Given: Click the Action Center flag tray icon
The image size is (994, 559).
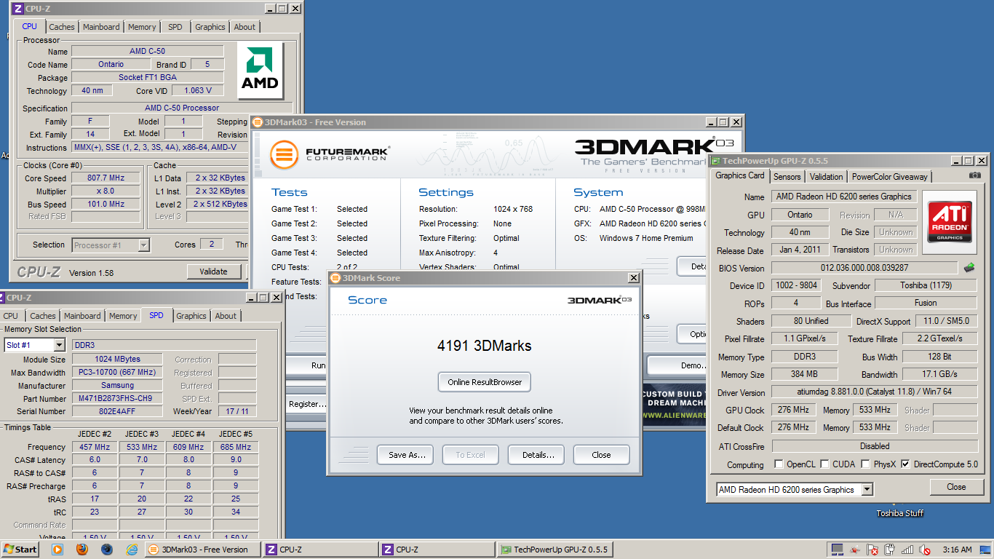Looking at the screenshot, I should tap(872, 550).
